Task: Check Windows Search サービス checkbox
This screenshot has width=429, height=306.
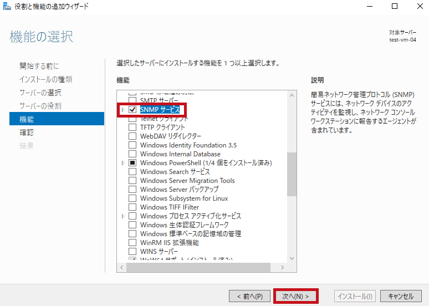Action: coord(132,172)
